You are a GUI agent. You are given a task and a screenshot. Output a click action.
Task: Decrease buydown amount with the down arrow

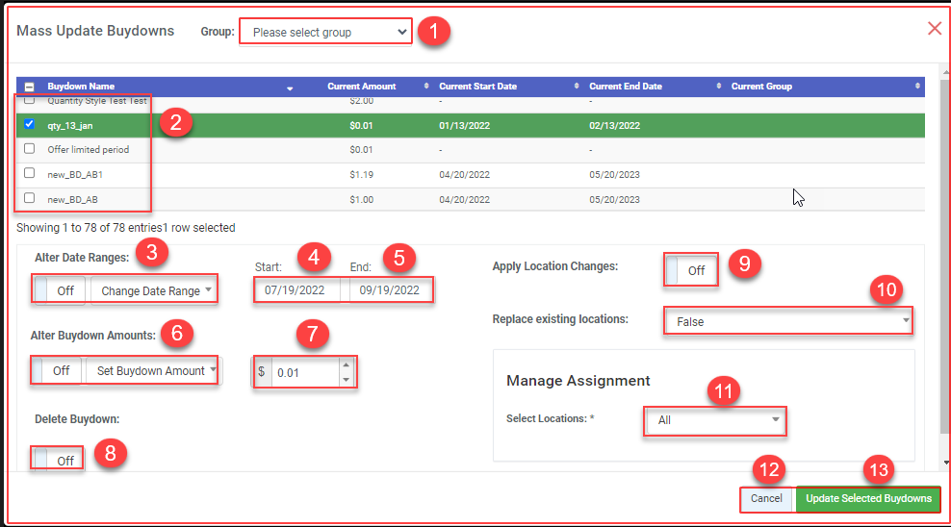(346, 380)
